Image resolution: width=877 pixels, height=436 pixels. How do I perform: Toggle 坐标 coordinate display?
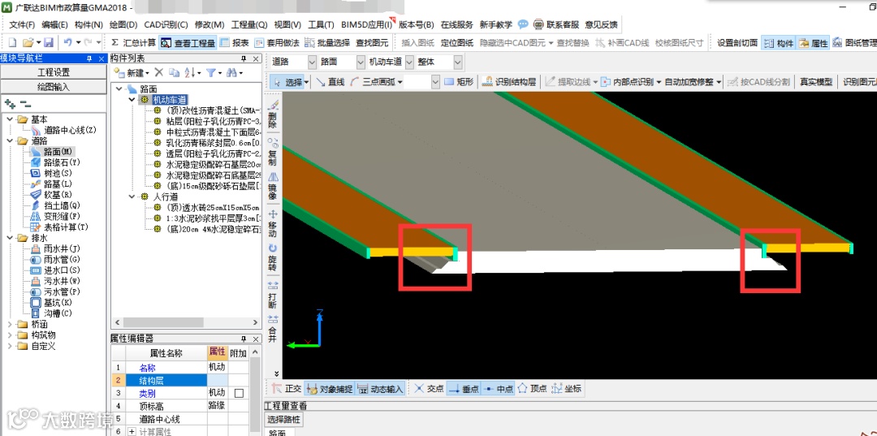click(x=567, y=388)
